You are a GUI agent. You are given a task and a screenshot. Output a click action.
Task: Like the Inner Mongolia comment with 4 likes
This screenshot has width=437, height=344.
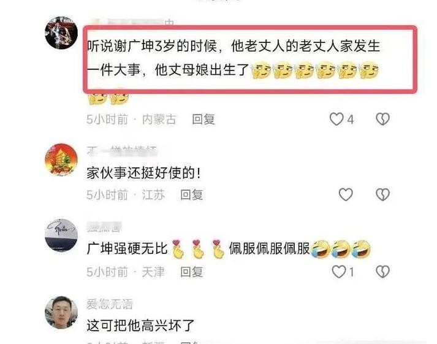point(336,119)
